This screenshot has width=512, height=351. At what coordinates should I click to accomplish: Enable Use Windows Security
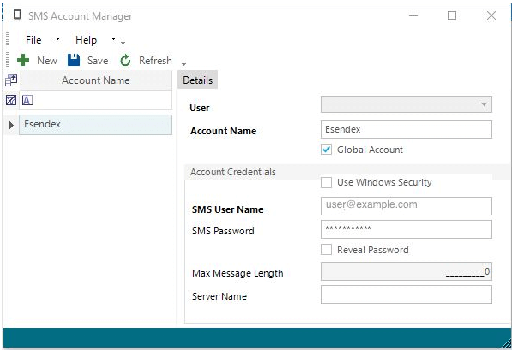pyautogui.click(x=326, y=182)
